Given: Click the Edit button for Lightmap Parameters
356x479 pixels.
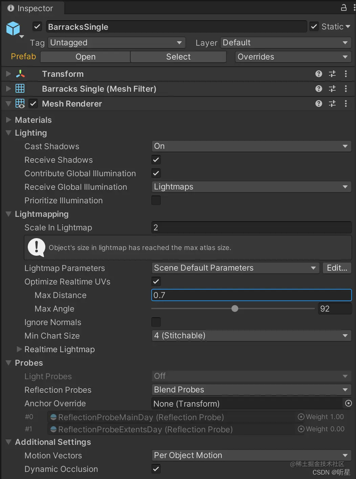Looking at the screenshot, I should pos(337,268).
